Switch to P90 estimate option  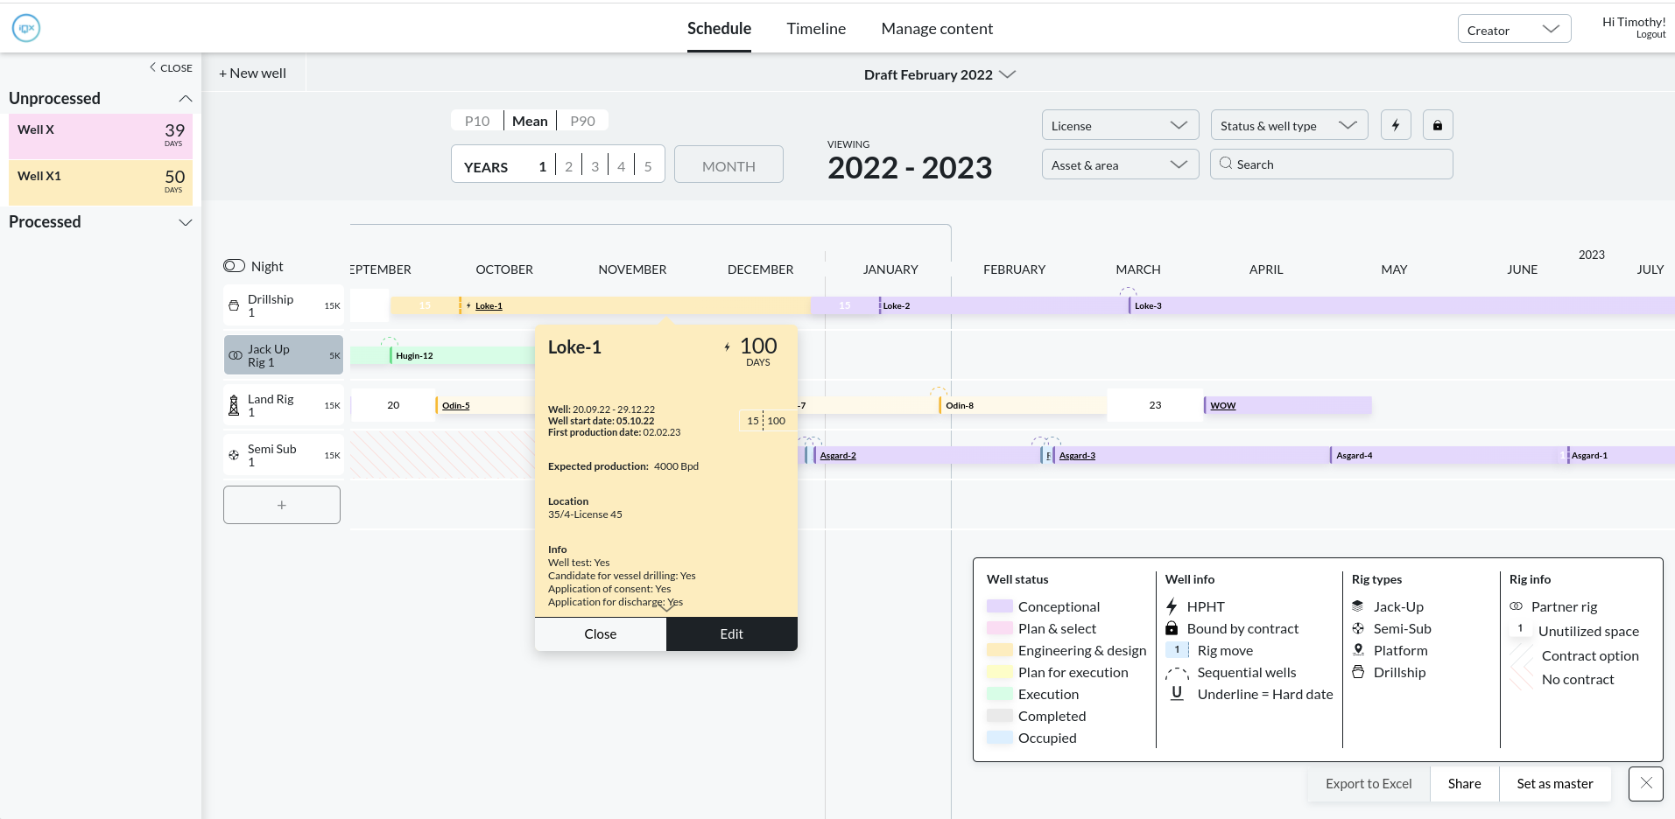tap(582, 121)
